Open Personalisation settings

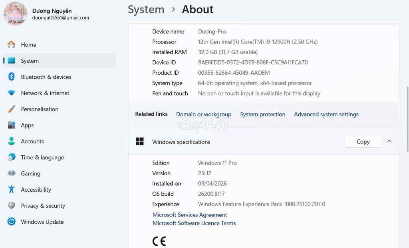click(x=40, y=109)
